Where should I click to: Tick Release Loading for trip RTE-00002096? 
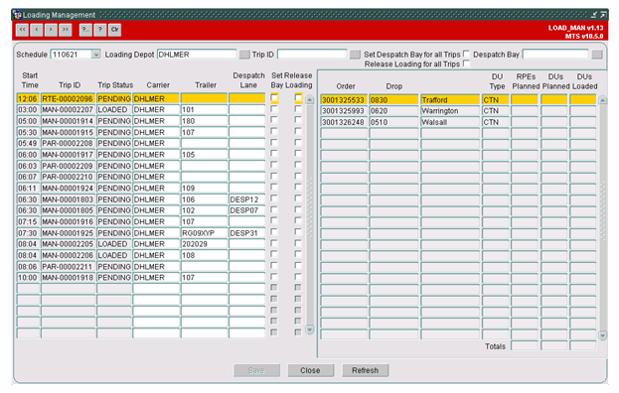tap(298, 98)
